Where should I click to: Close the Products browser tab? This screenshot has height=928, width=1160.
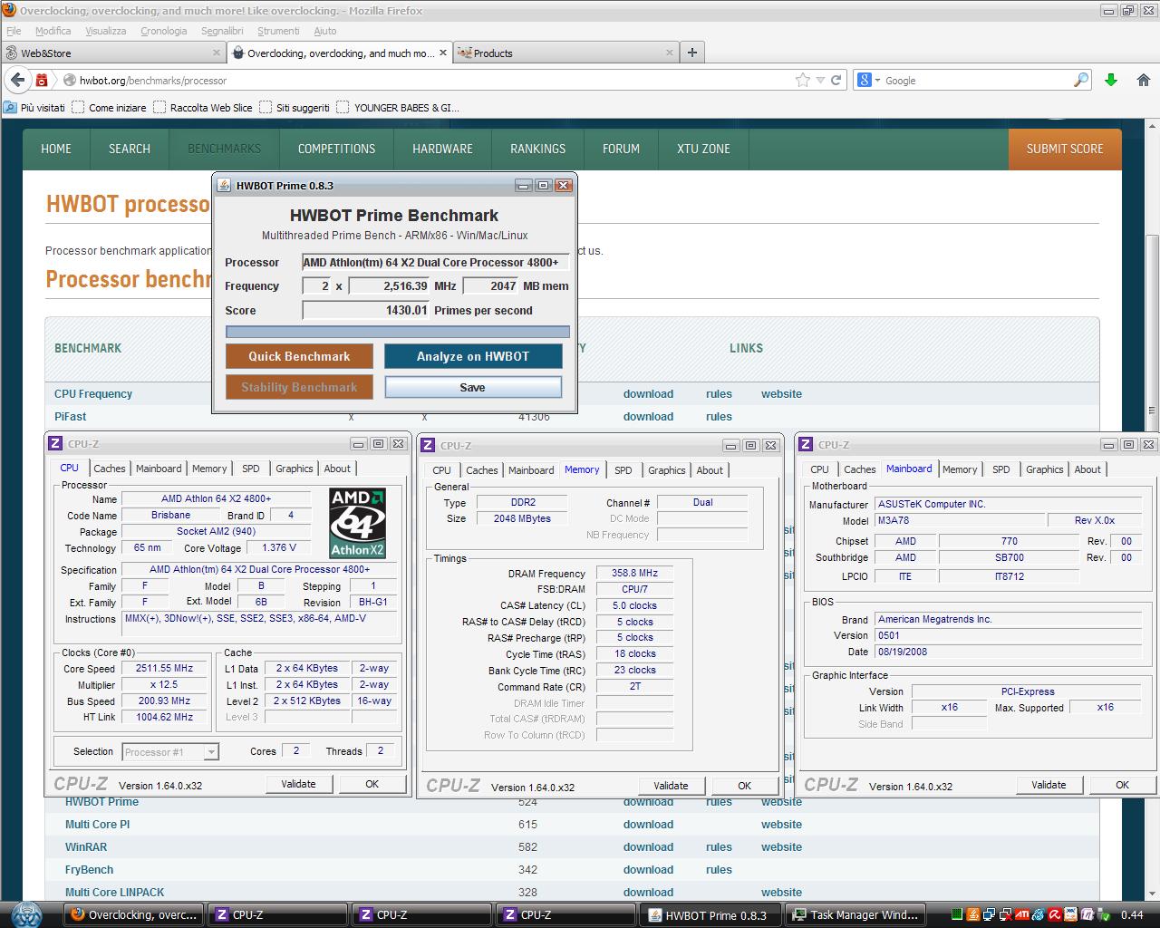pos(670,53)
